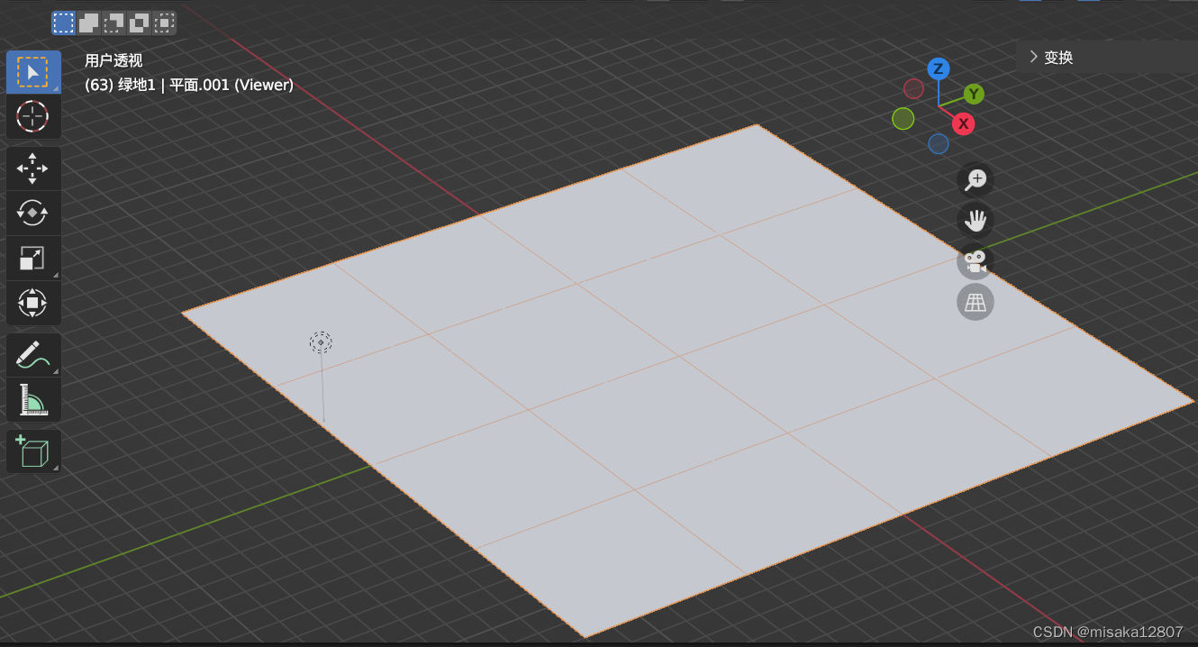Screen dimensions: 1198x647
Task: Click the 用户透视 view label
Action: tap(113, 60)
